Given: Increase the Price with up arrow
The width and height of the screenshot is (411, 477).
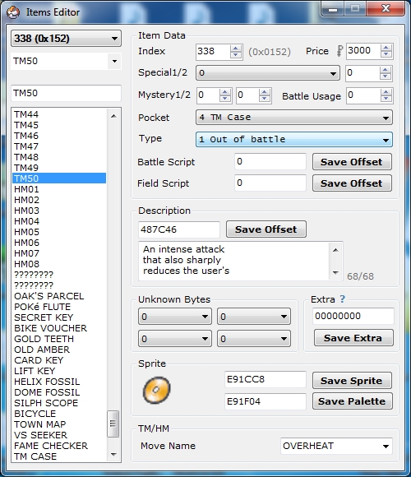Looking at the screenshot, I should click(386, 48).
